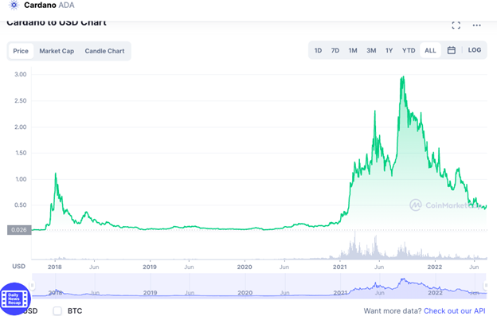This screenshot has width=497, height=316.
Task: Select the 1Y time range
Action: pos(389,50)
